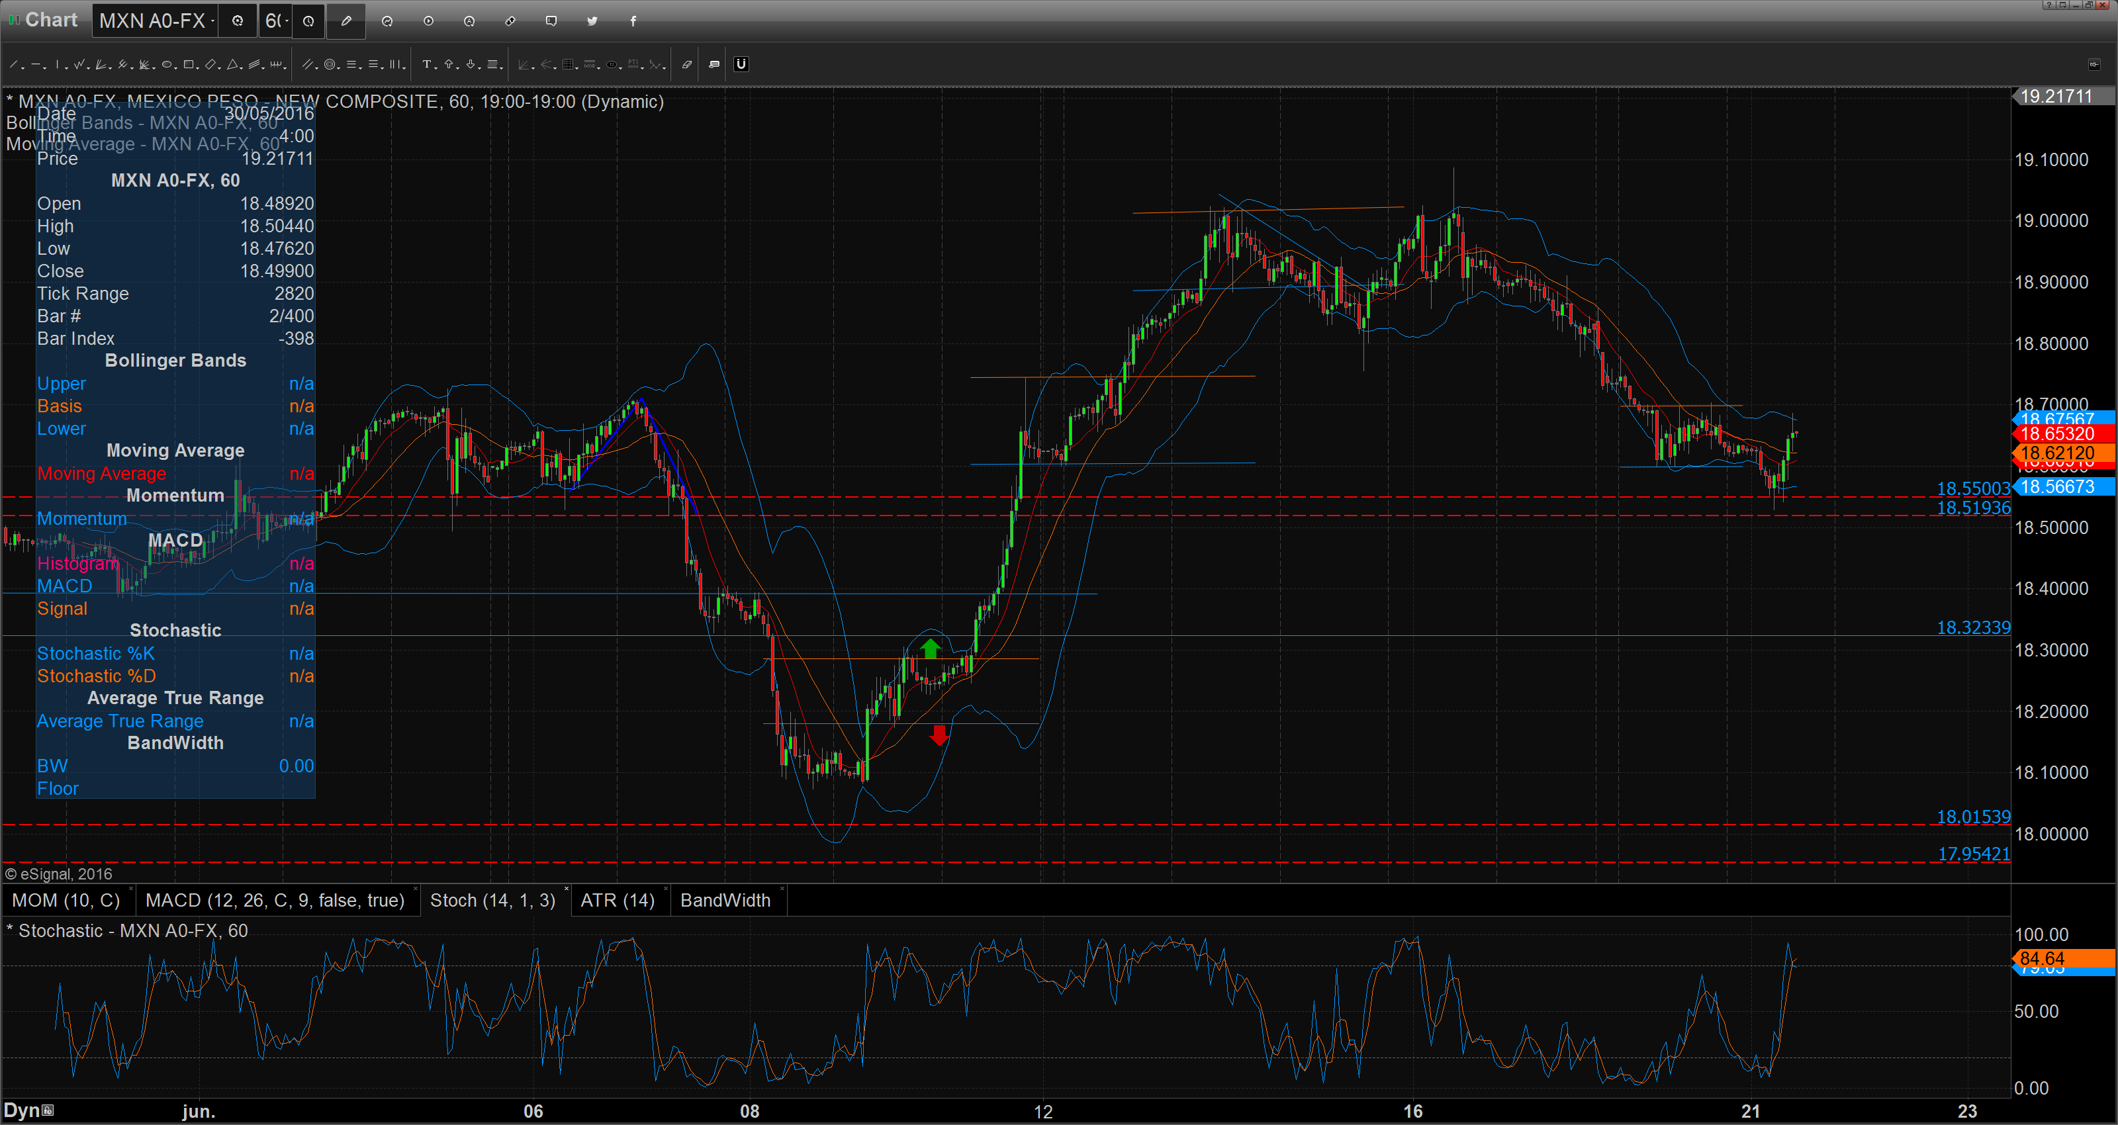Select the down arrow marker tool
This screenshot has height=1125, width=2118.
coord(471,64)
